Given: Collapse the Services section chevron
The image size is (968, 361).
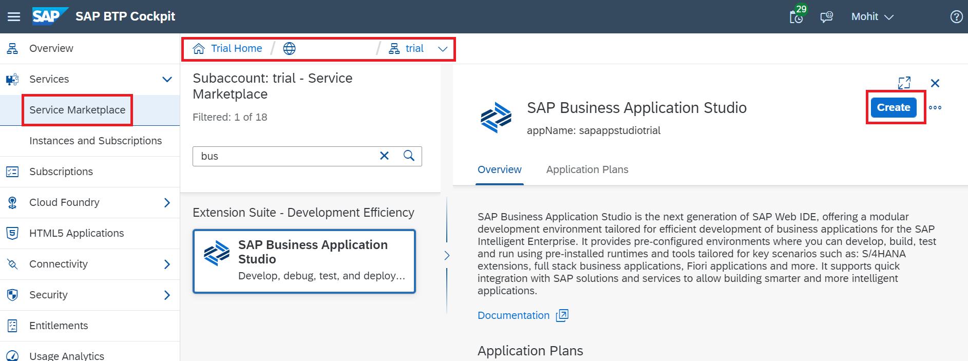Looking at the screenshot, I should (167, 79).
